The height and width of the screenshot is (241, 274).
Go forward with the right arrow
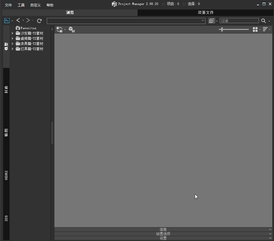[x=28, y=21]
